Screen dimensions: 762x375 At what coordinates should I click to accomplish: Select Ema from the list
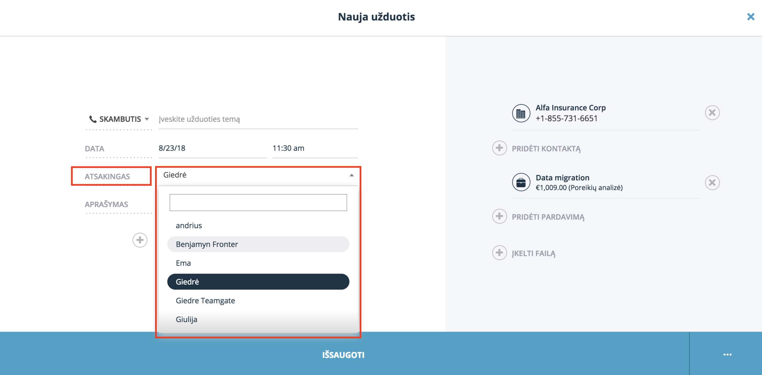click(x=258, y=263)
